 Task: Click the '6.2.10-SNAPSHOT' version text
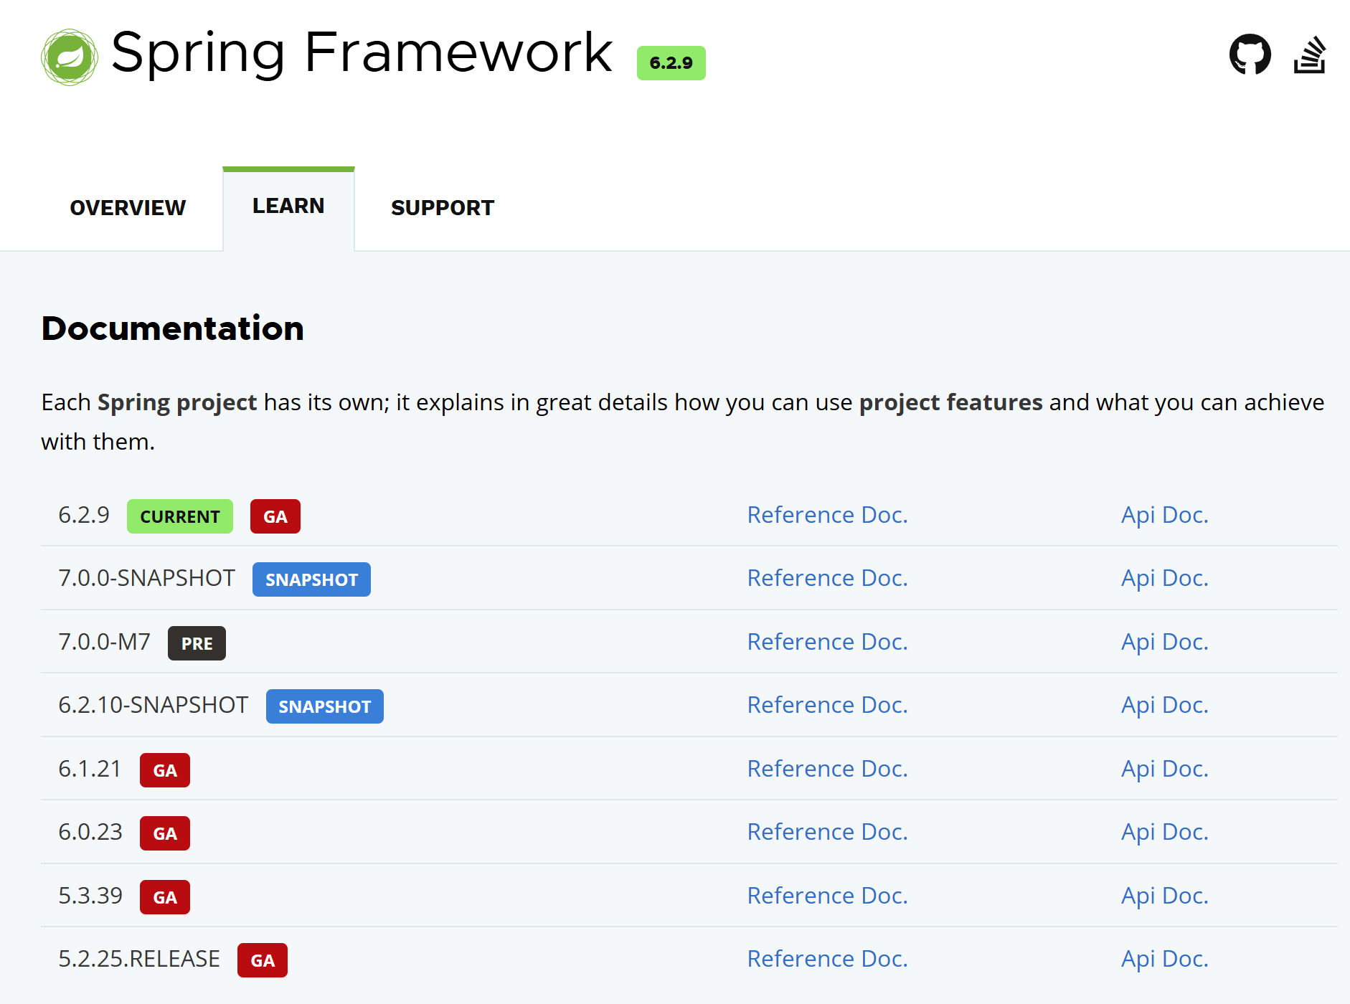point(154,705)
